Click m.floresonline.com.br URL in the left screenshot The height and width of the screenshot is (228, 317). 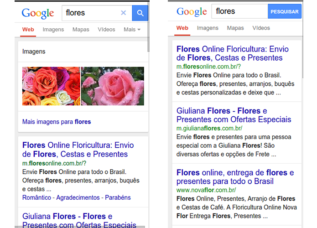click(x=54, y=163)
